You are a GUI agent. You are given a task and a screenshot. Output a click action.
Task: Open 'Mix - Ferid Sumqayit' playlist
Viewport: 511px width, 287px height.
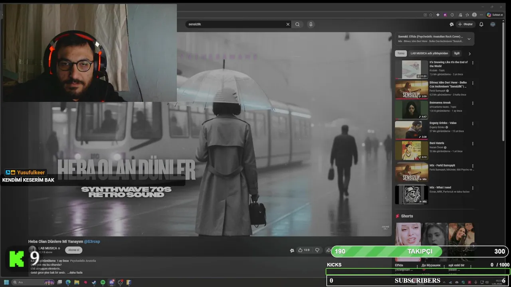(411, 172)
